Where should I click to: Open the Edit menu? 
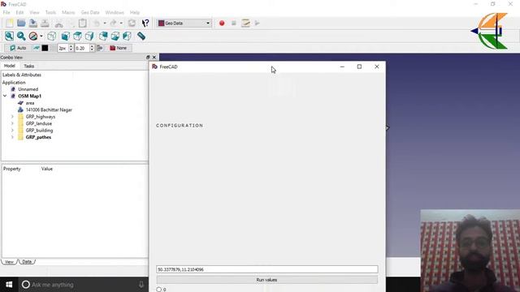point(19,12)
